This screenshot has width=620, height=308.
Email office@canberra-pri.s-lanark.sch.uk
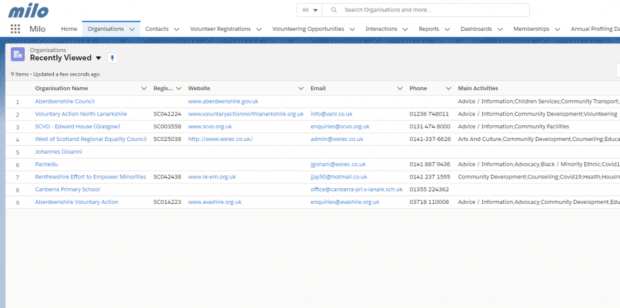coord(357,189)
